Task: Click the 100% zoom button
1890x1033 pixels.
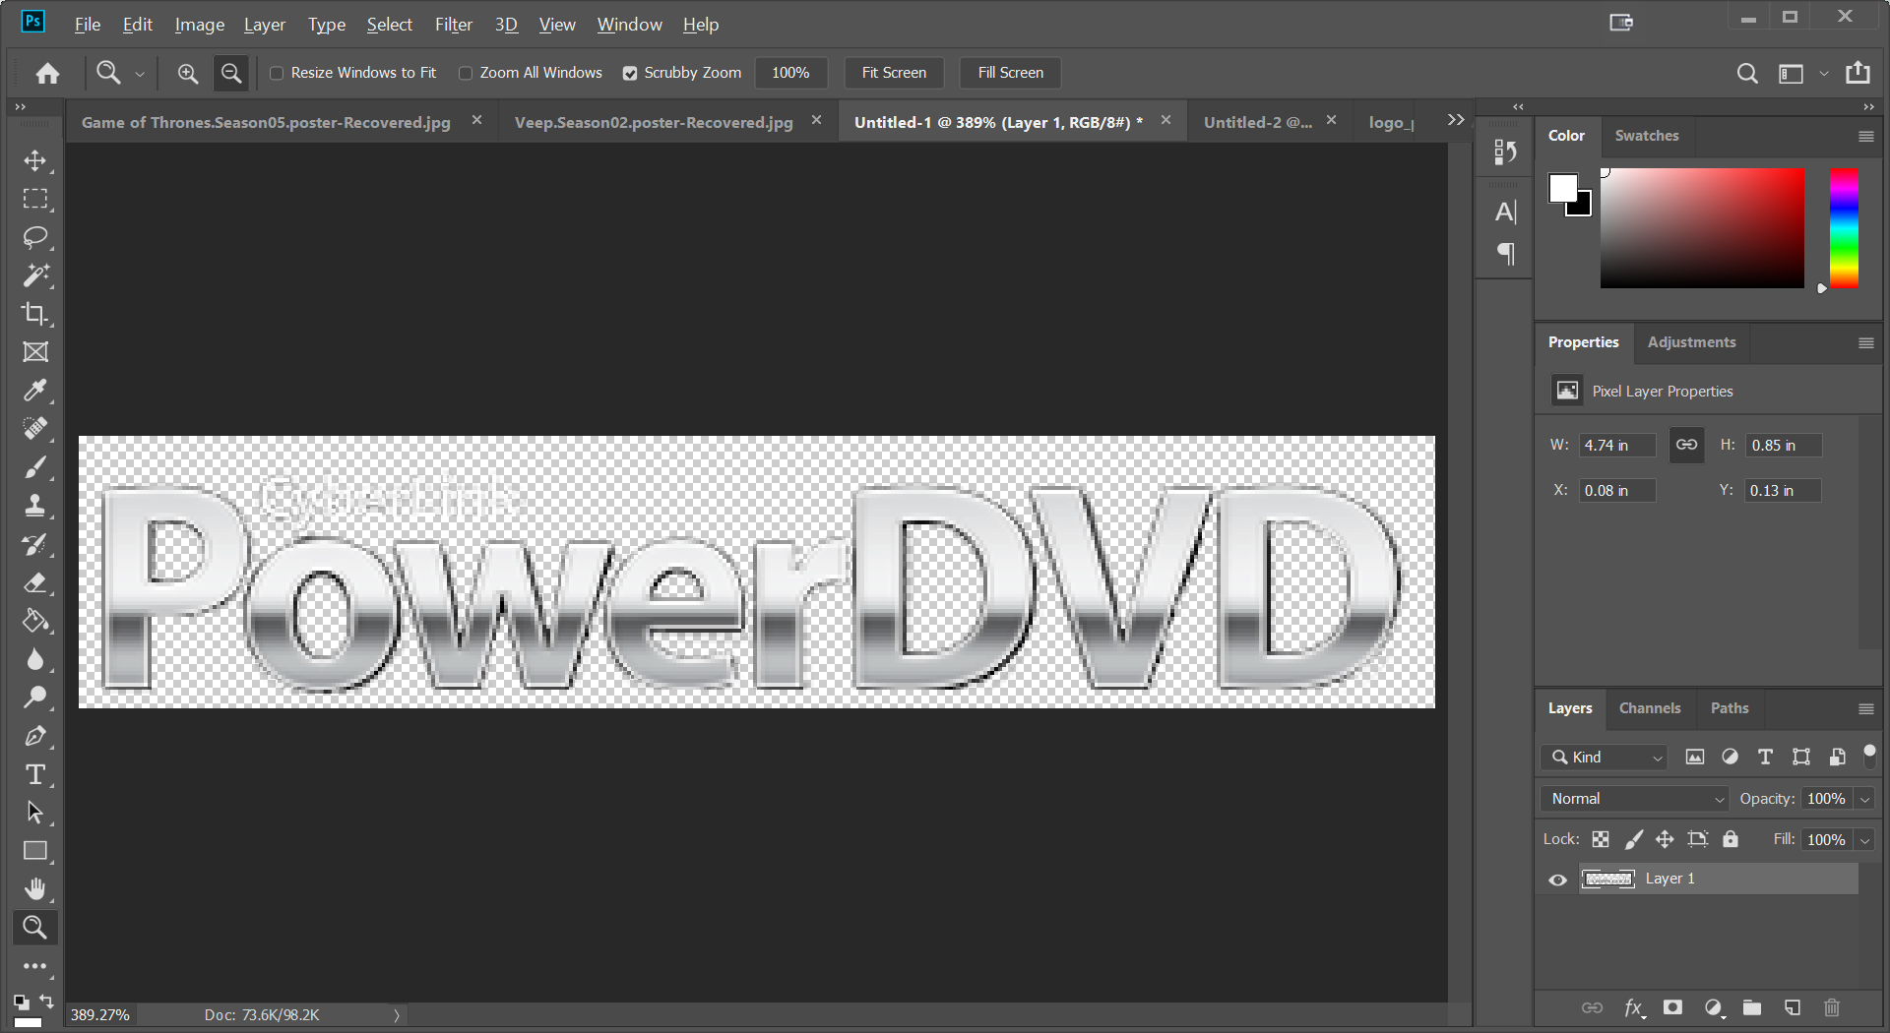Action: pyautogui.click(x=790, y=73)
